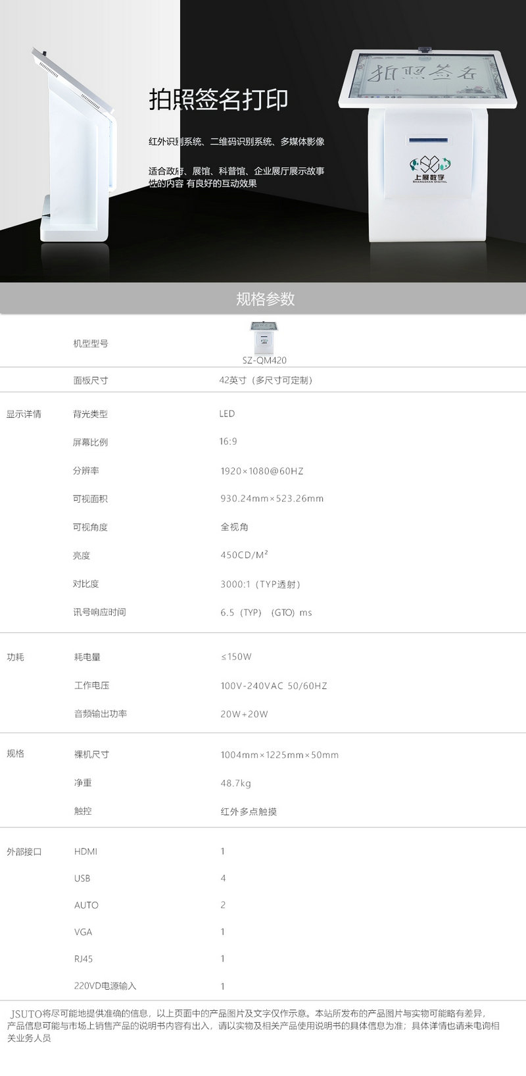Click the SZ-QM420 model name text
This screenshot has width=526, height=1076.
coord(264,360)
